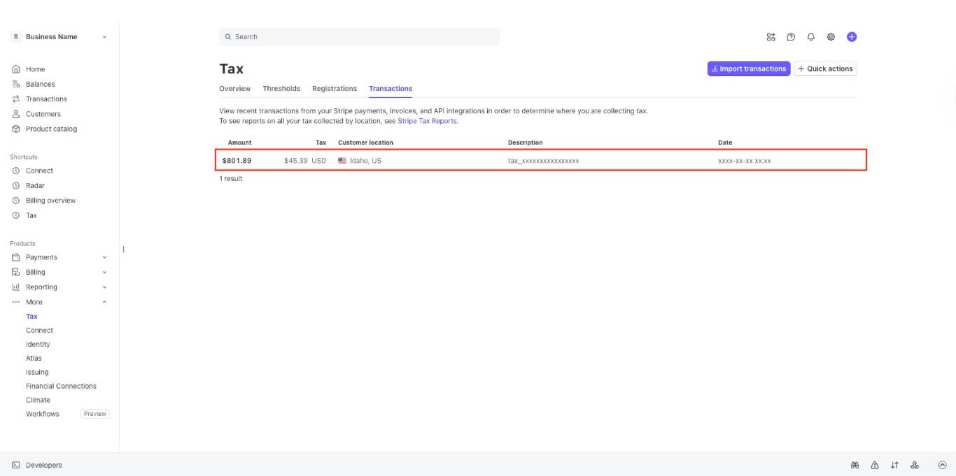The height and width of the screenshot is (476, 956).
Task: Click the Developers terminal icon
Action: click(16, 466)
